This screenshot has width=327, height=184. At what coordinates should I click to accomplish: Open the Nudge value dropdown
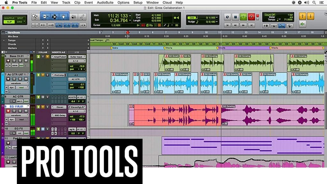tap(217, 22)
